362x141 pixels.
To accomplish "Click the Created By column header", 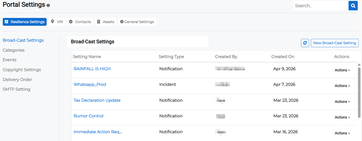I will [x=226, y=57].
